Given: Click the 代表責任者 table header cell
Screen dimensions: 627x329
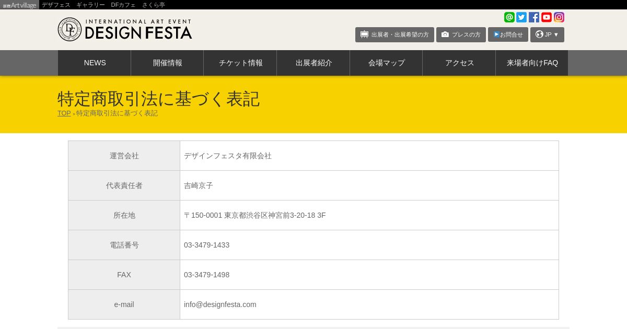Looking at the screenshot, I should tap(124, 185).
